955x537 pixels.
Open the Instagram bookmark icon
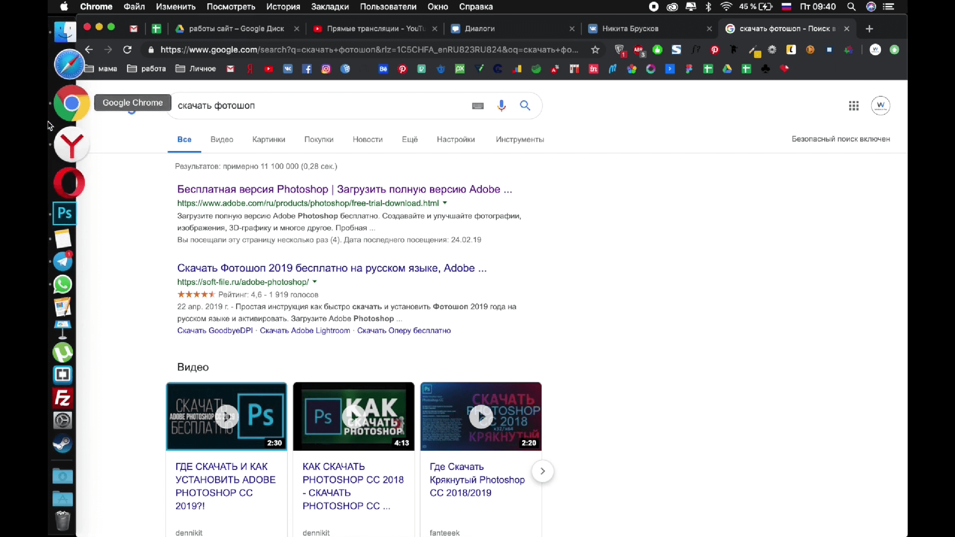326,69
